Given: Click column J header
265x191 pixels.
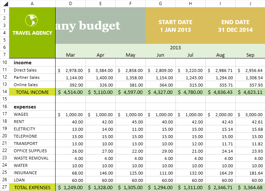Looking at the screenshot, I should pos(250,3).
